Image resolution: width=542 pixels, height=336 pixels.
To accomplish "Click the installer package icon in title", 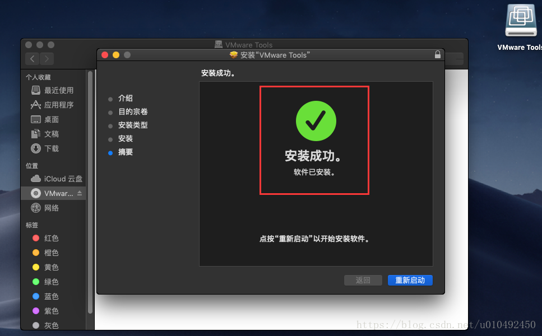I will pos(234,55).
